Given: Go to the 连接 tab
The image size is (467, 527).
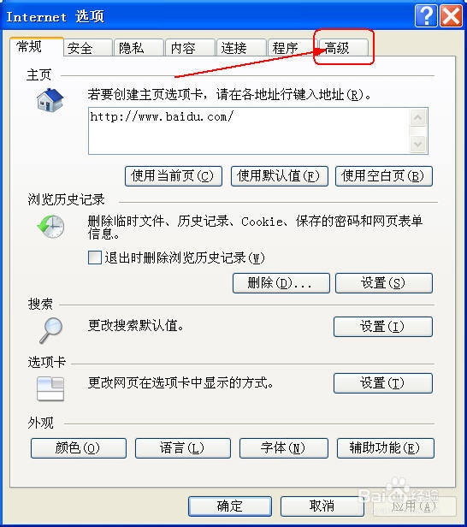Looking at the screenshot, I should (241, 48).
